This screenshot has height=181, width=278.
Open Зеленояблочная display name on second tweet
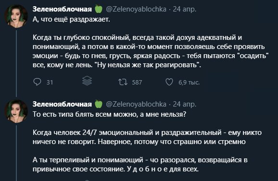(62, 104)
